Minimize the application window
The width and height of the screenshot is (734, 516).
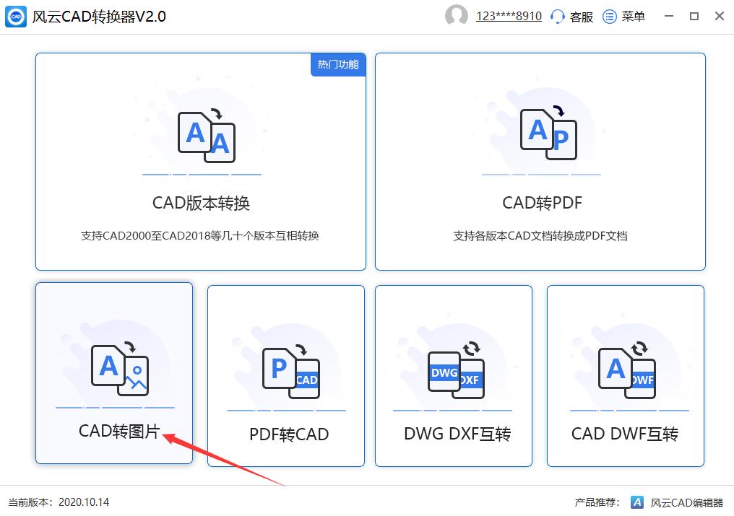click(668, 16)
